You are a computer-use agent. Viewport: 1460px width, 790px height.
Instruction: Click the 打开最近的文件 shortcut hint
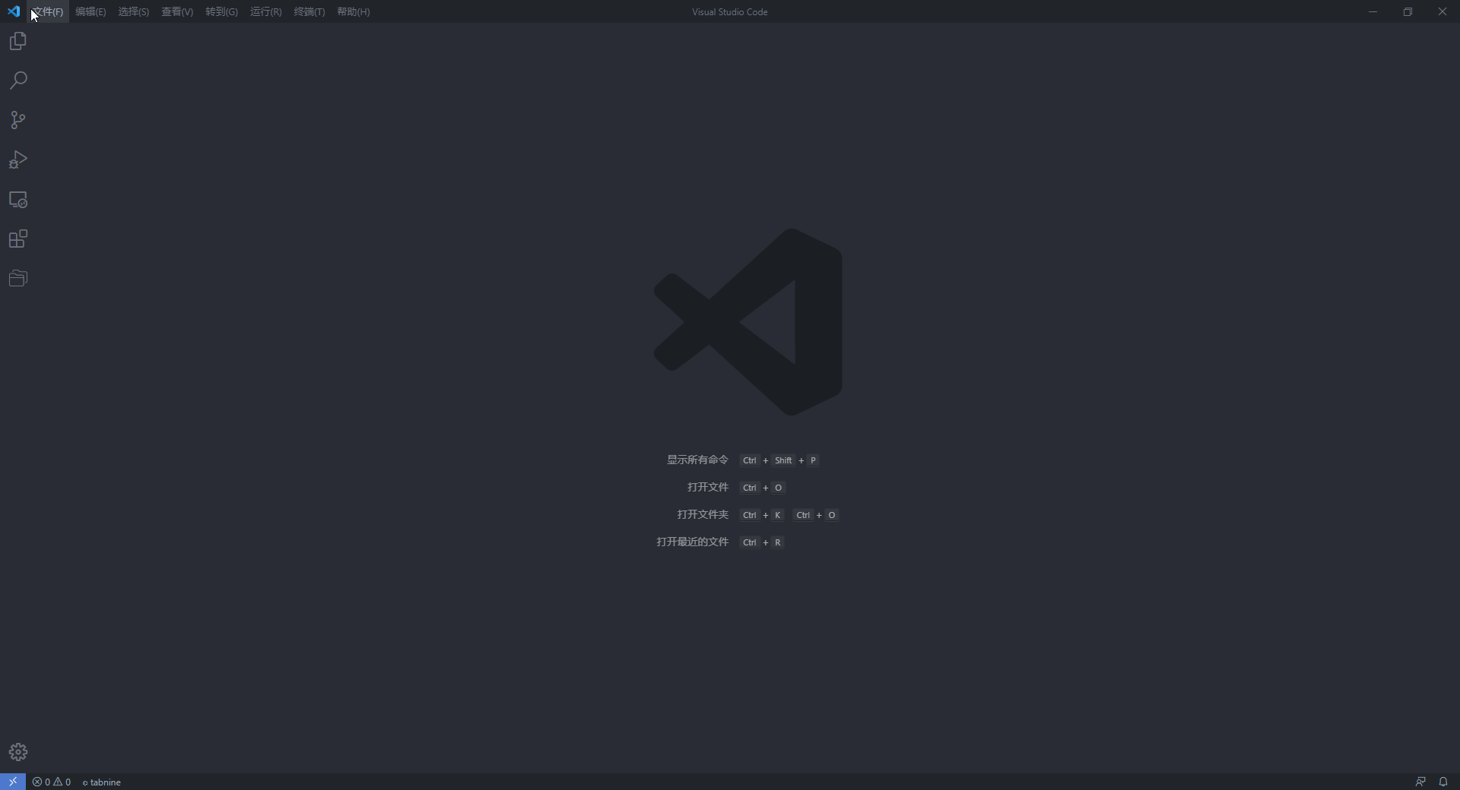720,542
